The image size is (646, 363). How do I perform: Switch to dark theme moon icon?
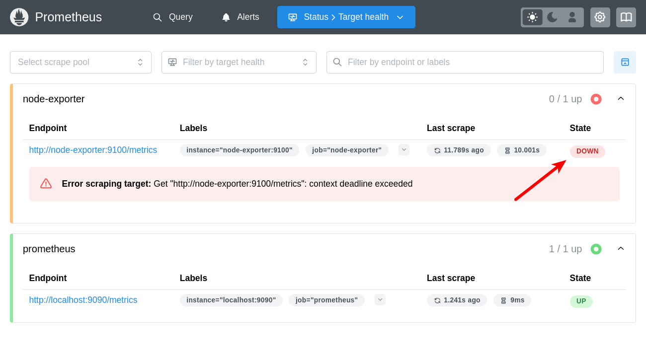552,17
